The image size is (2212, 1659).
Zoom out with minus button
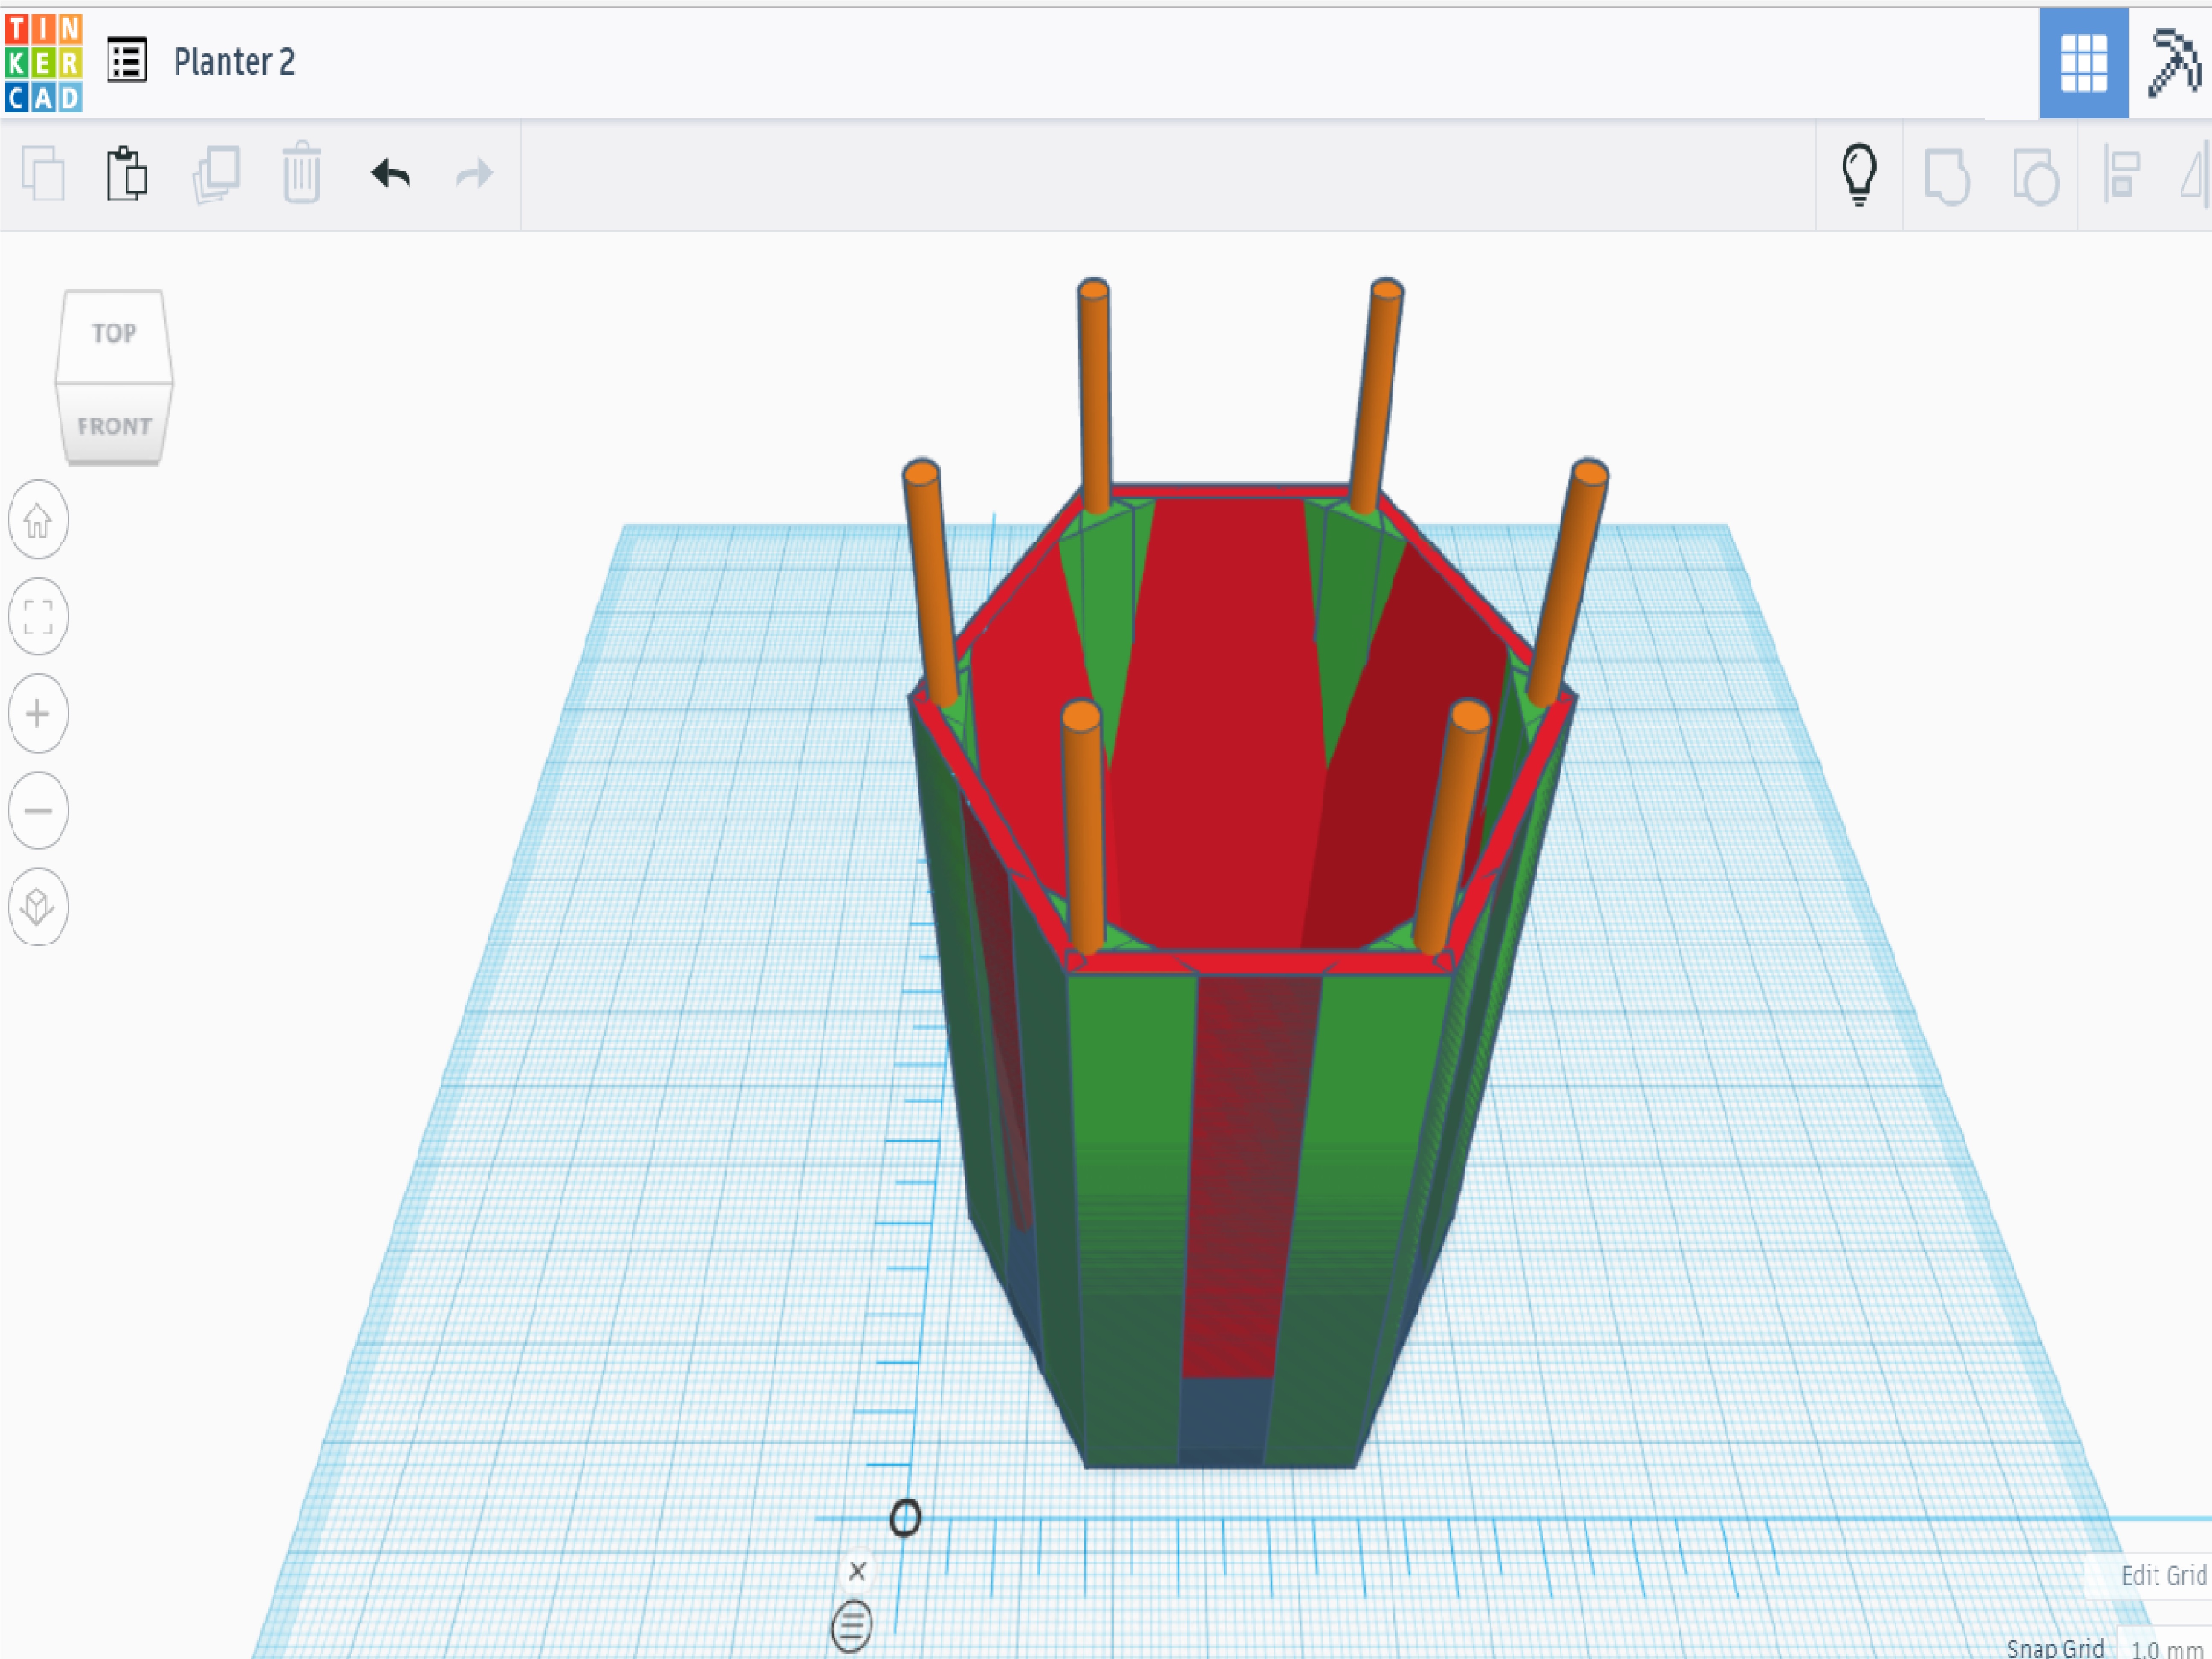coord(38,811)
